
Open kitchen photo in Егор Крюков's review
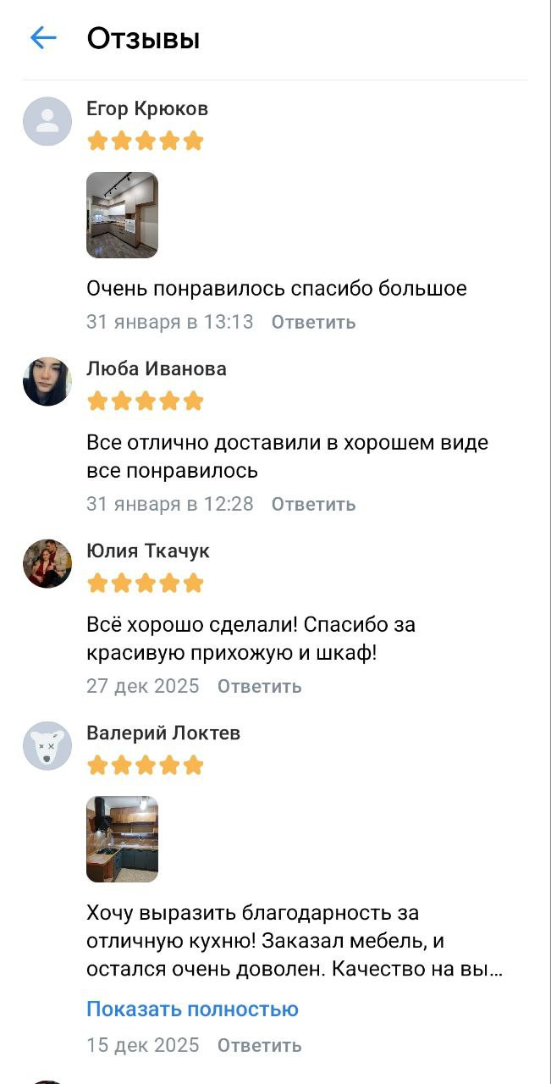coord(122,215)
